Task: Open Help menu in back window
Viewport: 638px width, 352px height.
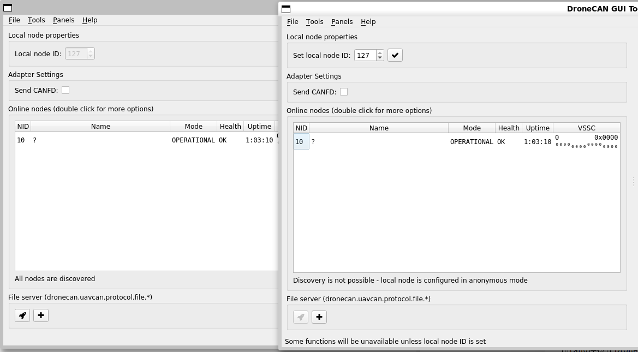Action: tap(90, 20)
